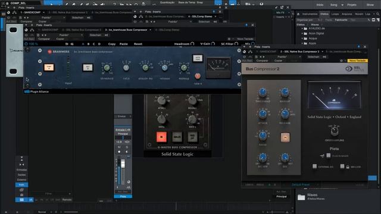Open the Projeto page

[x=352, y=5]
